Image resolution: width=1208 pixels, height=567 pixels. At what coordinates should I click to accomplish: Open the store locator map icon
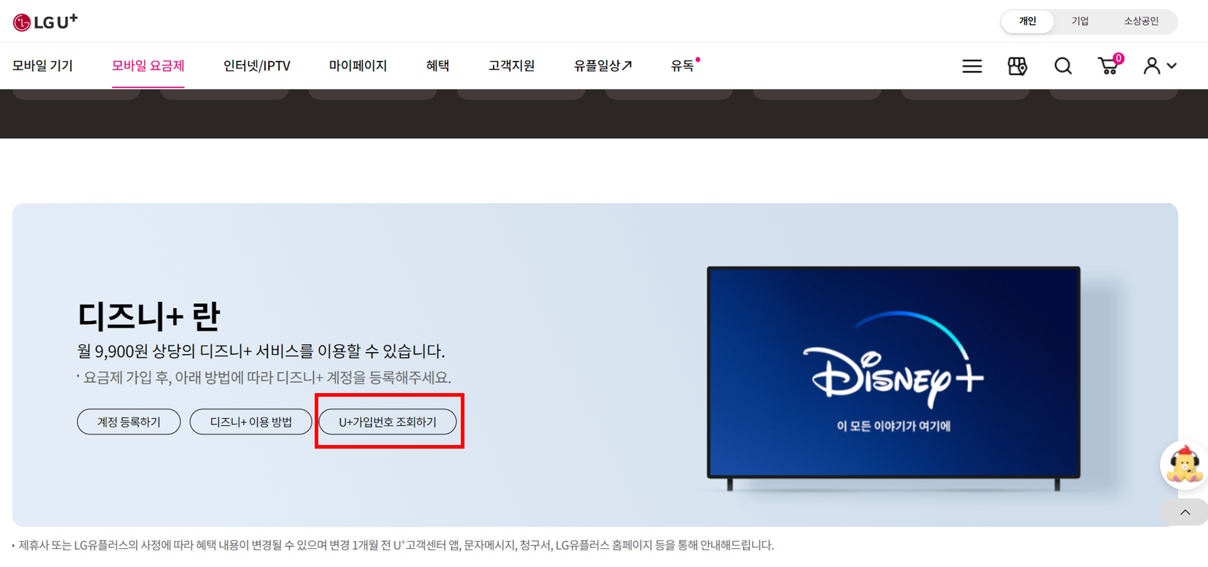(x=1017, y=66)
